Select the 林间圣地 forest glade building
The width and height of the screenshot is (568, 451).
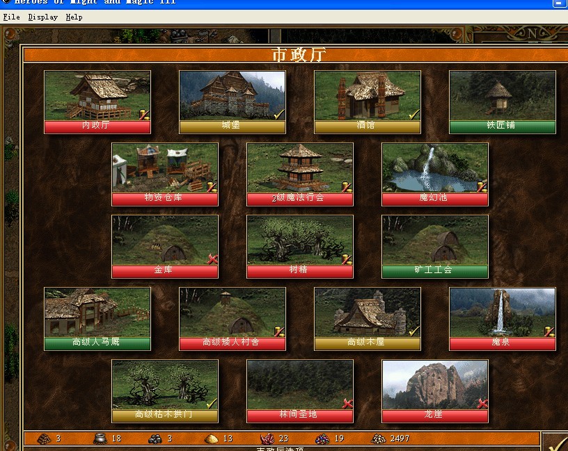[x=300, y=391]
